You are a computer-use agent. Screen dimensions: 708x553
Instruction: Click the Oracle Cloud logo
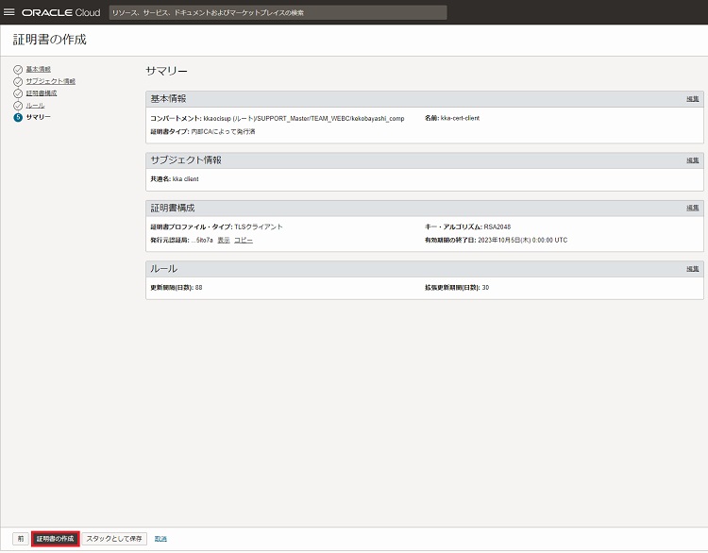click(x=60, y=13)
